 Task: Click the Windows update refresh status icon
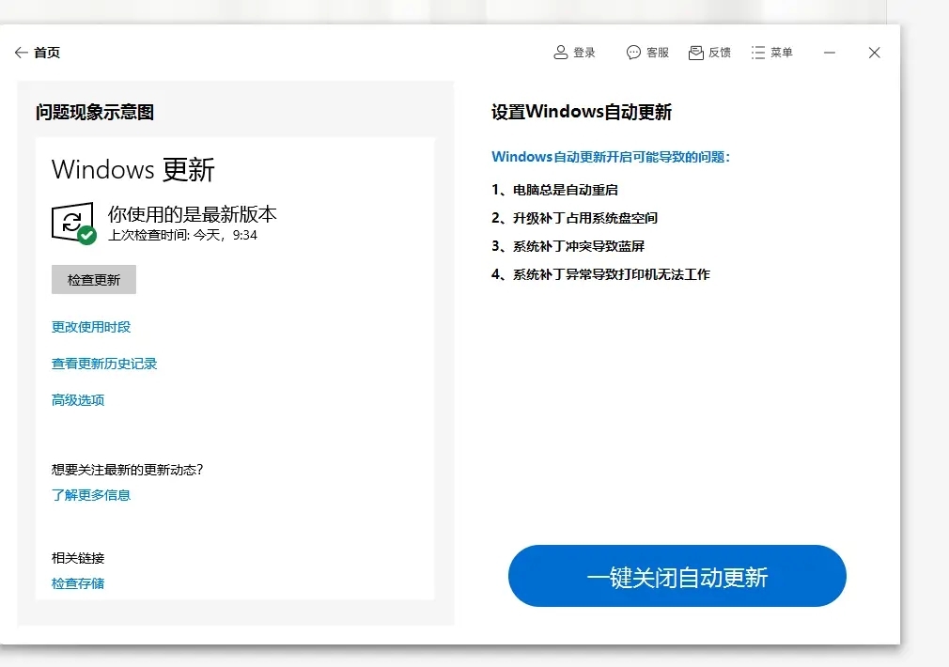74,224
